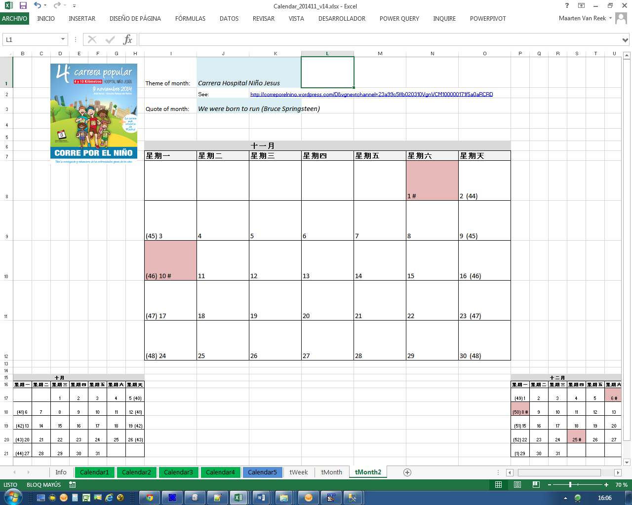
Task: Open the Name Box dropdown arrow
Action: pos(62,39)
